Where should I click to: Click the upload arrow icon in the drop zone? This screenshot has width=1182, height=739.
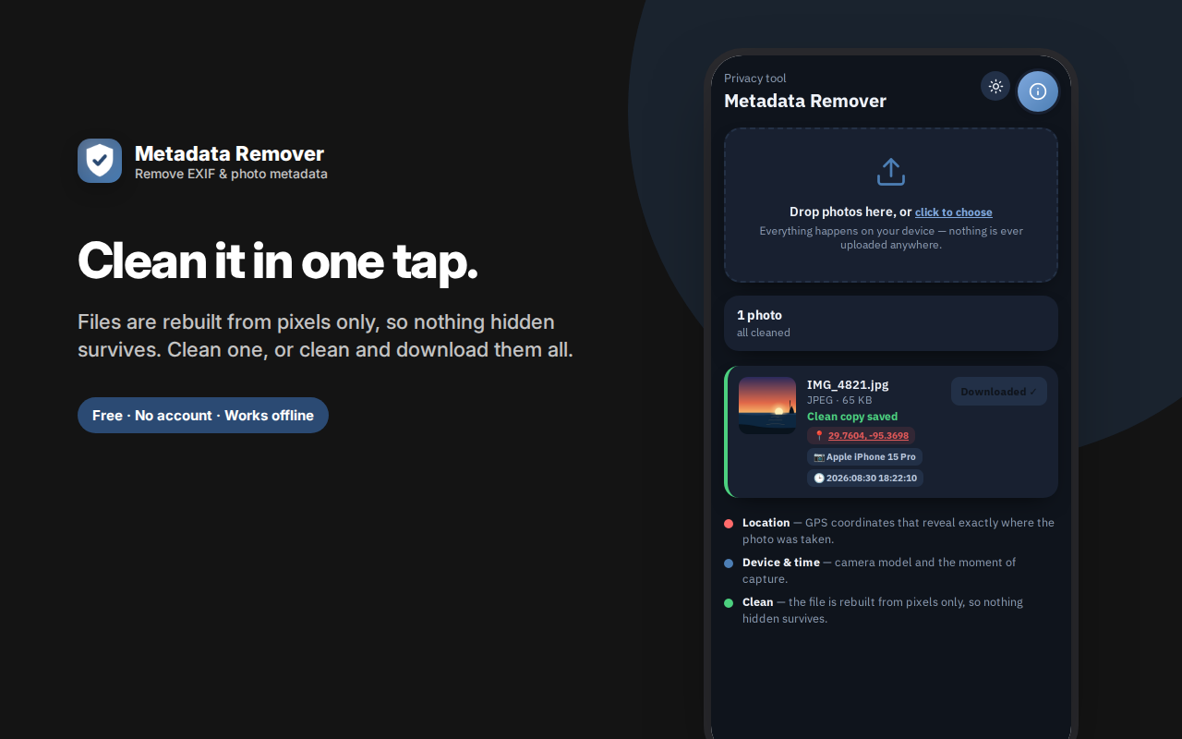pyautogui.click(x=891, y=172)
